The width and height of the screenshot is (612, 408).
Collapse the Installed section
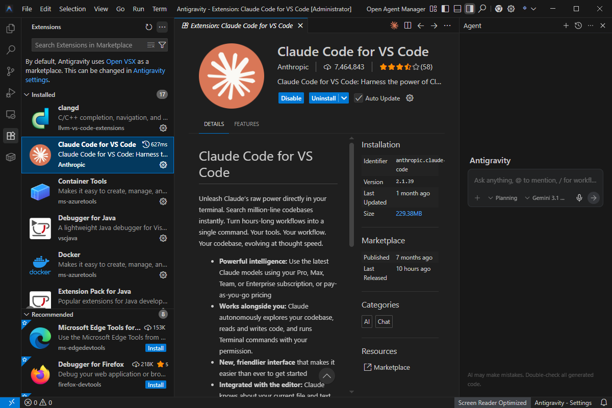click(27, 95)
